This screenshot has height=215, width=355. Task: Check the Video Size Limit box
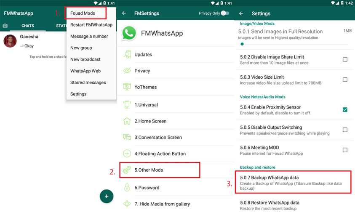click(345, 80)
